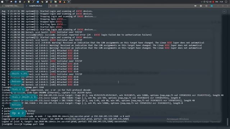Open the clock showing 21:26
Image resolution: width=230 pixels, height=129 pixels.
[221, 2]
